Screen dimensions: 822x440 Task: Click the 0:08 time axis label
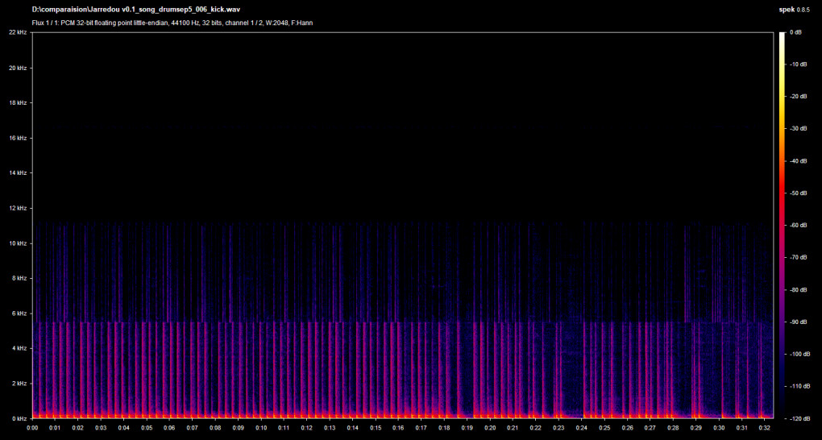tap(215, 428)
